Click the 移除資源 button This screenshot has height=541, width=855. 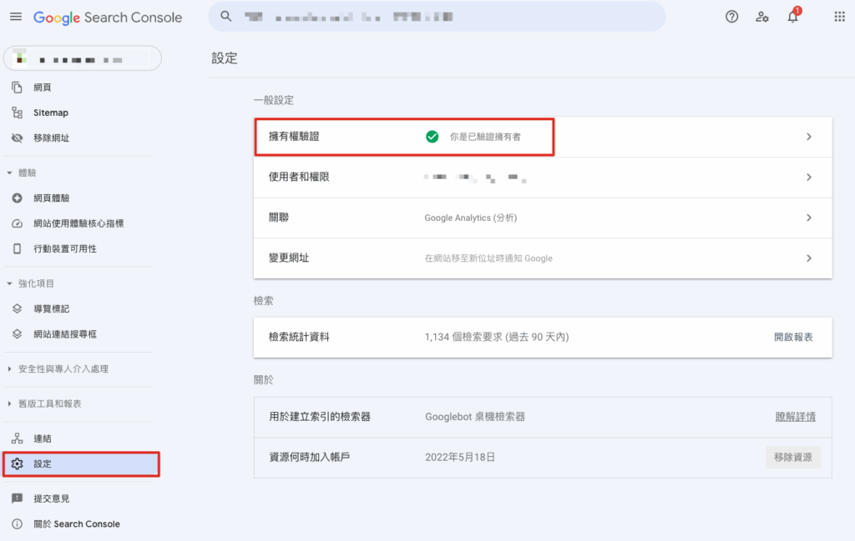792,458
